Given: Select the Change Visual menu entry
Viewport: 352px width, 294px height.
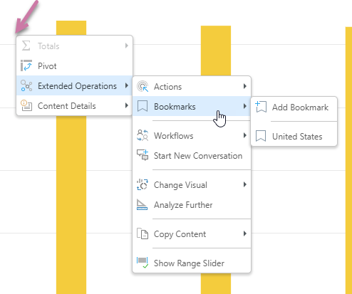Looking at the screenshot, I should pyautogui.click(x=192, y=185).
